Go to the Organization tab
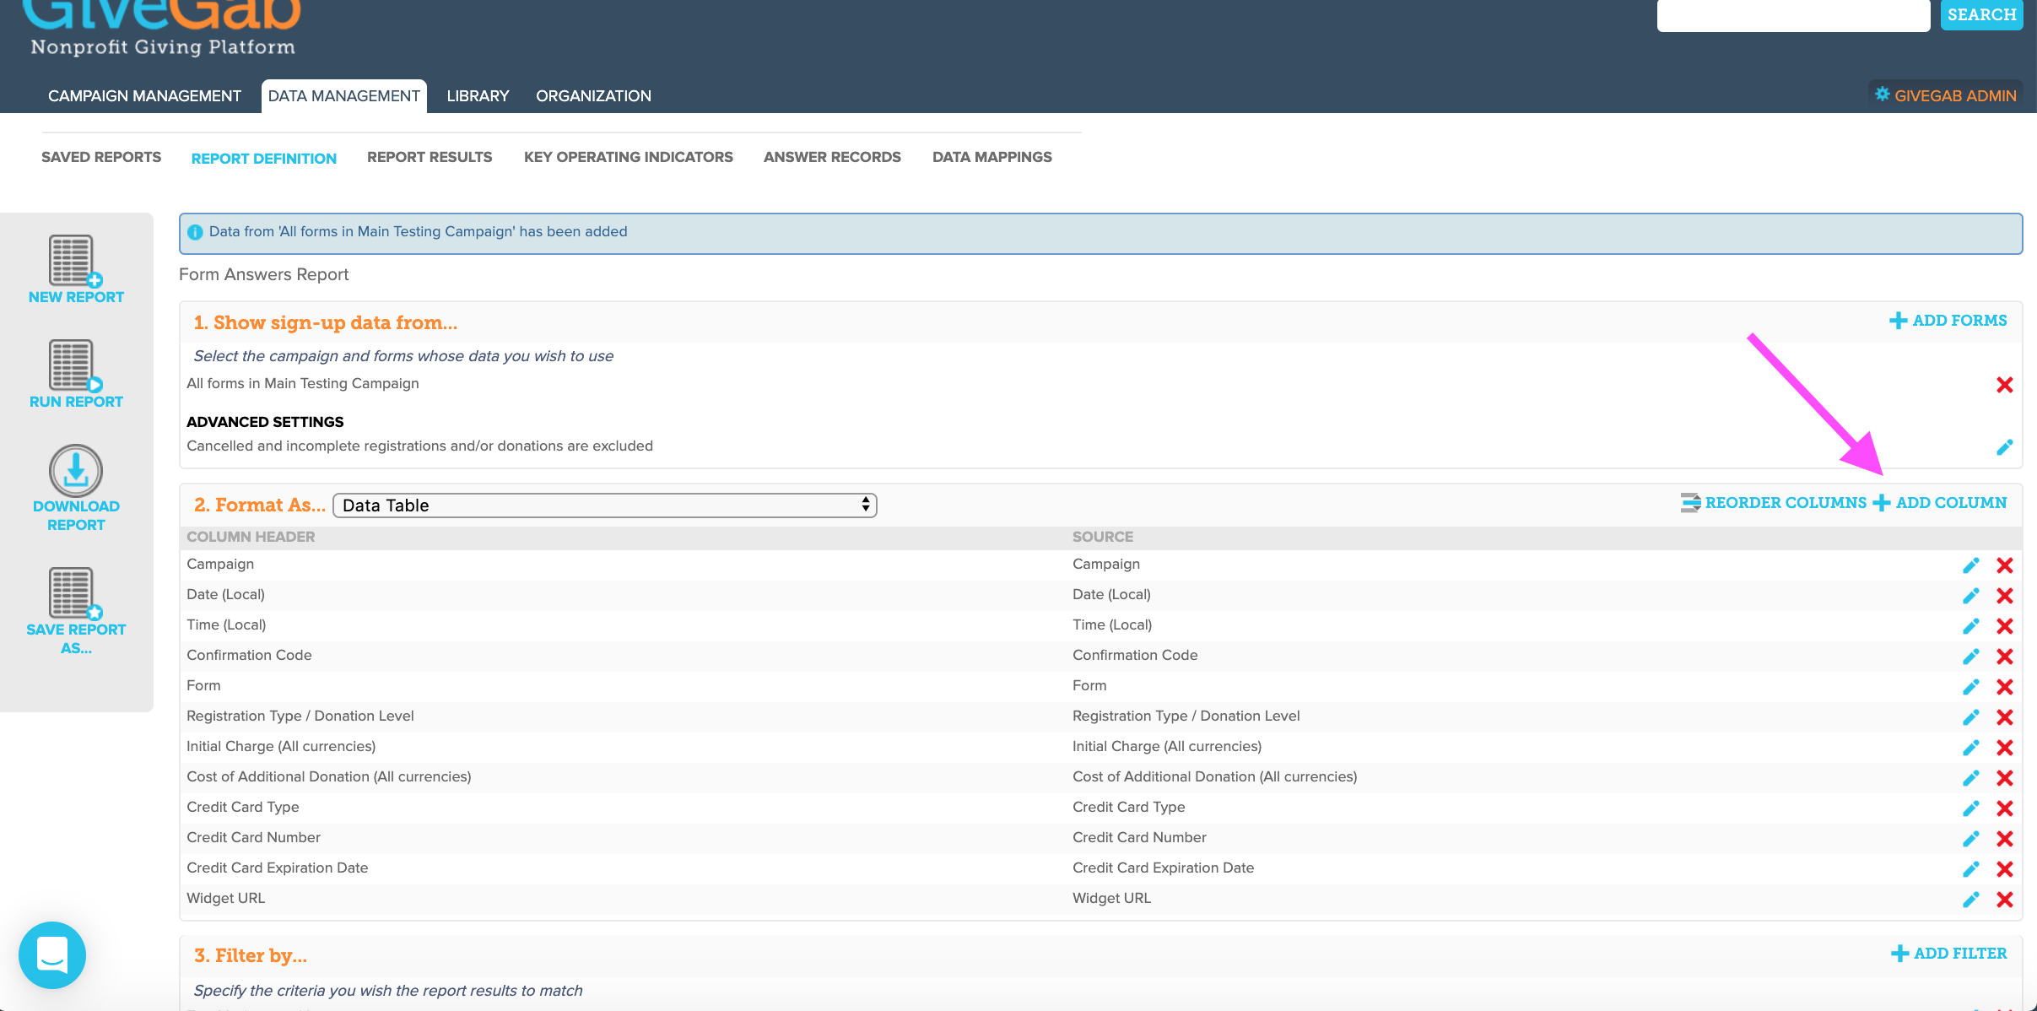This screenshot has width=2037, height=1011. pyautogui.click(x=593, y=96)
